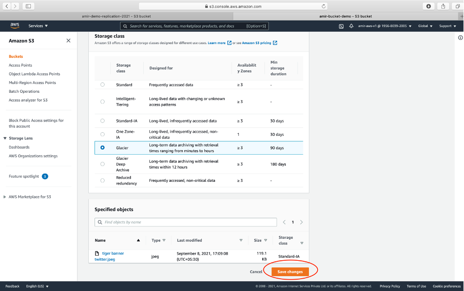Image resolution: width=464 pixels, height=291 pixels.
Task: Open Privacy Policy footer link
Action: [390, 286]
